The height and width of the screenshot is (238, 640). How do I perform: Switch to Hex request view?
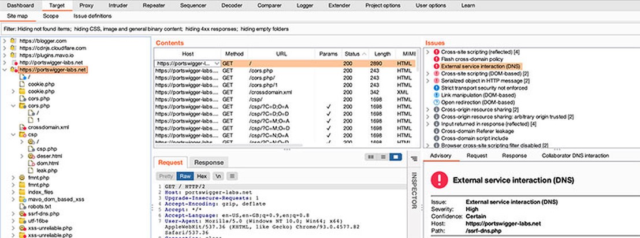(202, 176)
